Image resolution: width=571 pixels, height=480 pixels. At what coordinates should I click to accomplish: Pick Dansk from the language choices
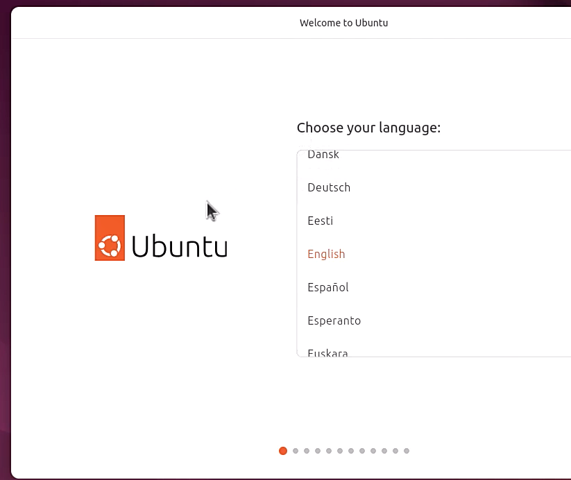click(323, 155)
